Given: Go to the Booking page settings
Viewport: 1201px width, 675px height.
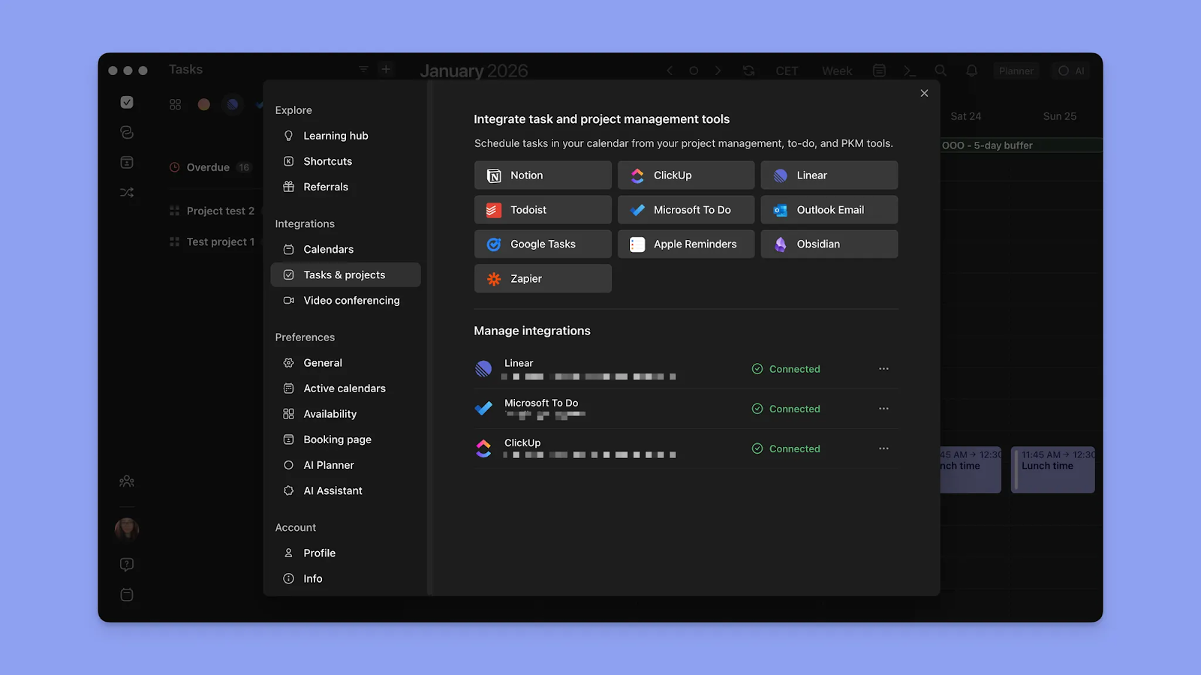Looking at the screenshot, I should pos(337,439).
